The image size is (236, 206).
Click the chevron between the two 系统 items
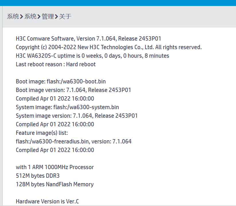click(x=22, y=17)
